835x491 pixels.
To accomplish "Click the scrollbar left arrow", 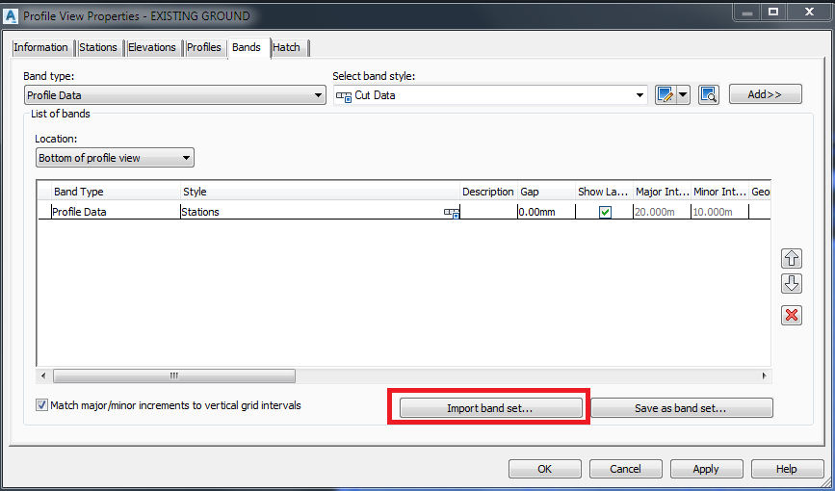I will 43,376.
